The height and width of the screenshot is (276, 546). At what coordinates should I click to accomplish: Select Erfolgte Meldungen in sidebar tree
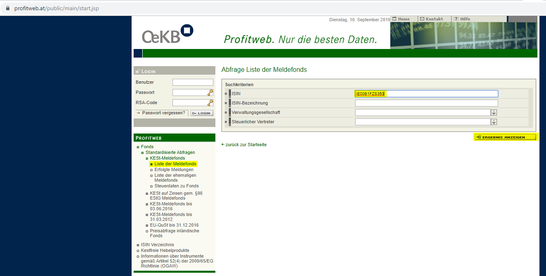pyautogui.click(x=174, y=170)
